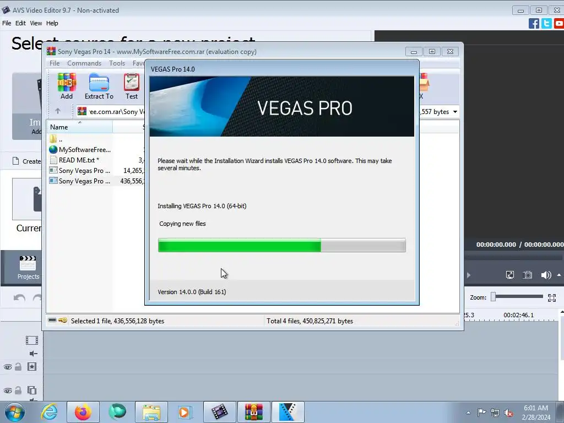Click the Windows Start button

(x=15, y=412)
